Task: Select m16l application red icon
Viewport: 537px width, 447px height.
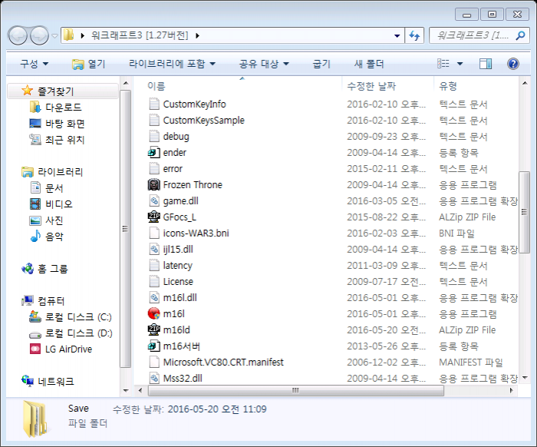Action: pyautogui.click(x=154, y=313)
